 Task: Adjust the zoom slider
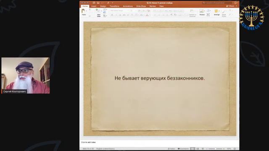[x=216, y=149]
